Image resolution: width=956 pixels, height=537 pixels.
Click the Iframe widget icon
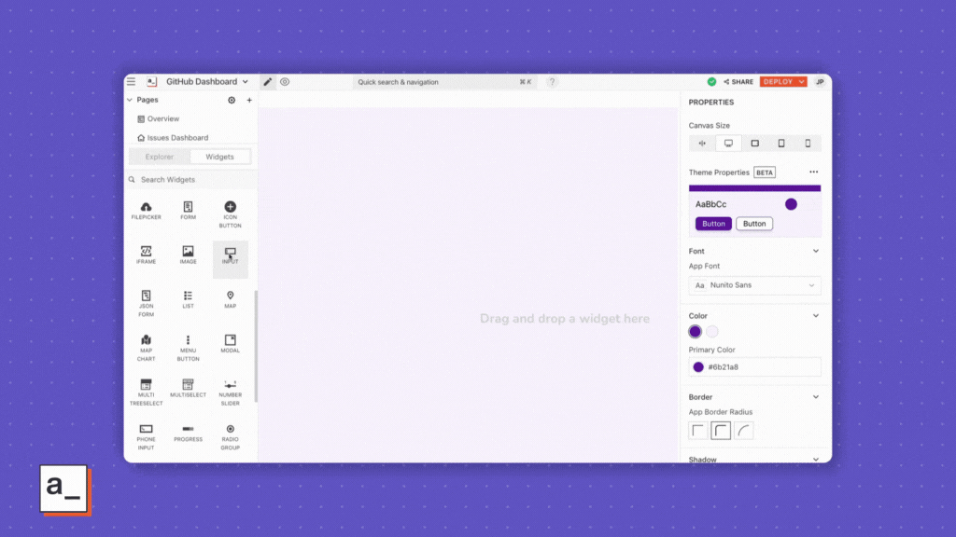146,255
